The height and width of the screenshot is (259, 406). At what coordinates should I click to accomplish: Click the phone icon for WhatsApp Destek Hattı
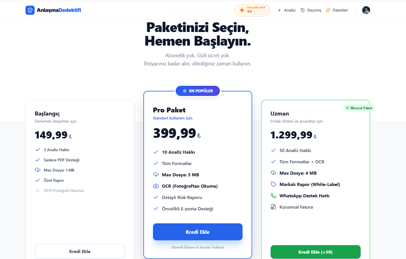[273, 196]
